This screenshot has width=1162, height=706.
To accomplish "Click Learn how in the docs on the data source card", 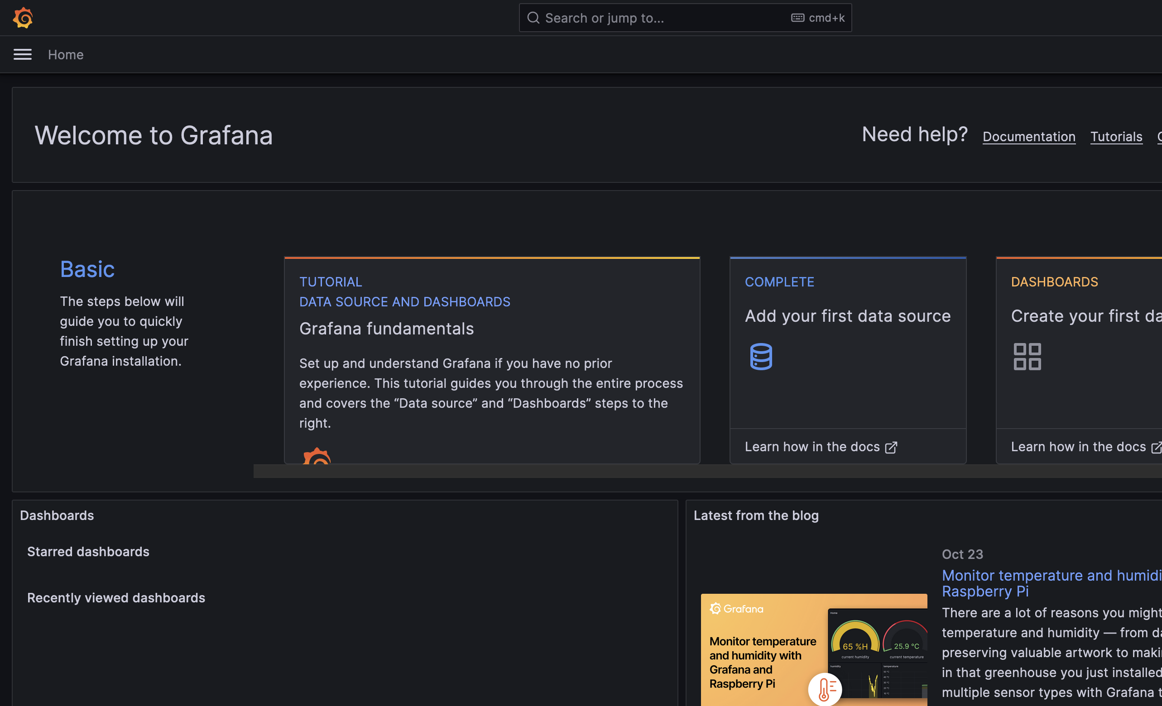I will 812,446.
